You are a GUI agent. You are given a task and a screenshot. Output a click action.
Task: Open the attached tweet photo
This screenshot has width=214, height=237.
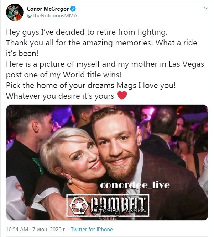[107, 162]
